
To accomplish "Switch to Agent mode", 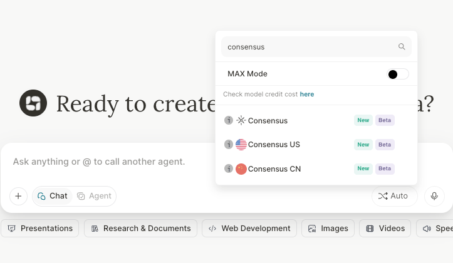I will 94,196.
